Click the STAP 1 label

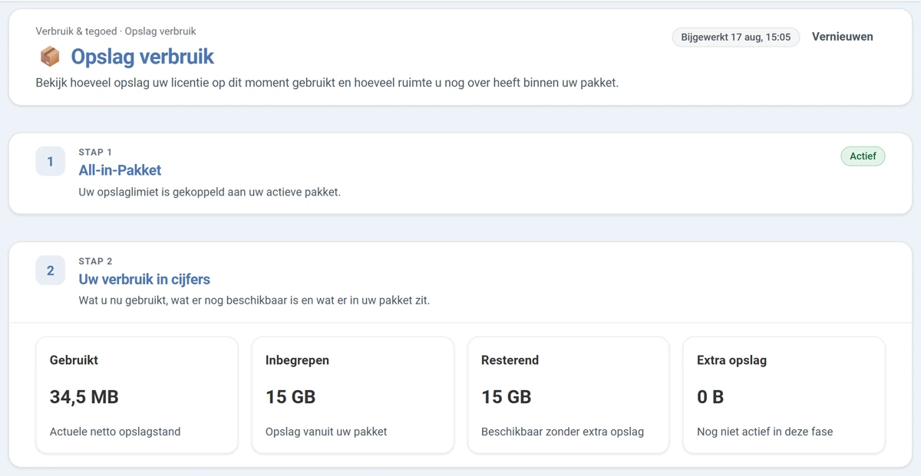(95, 153)
